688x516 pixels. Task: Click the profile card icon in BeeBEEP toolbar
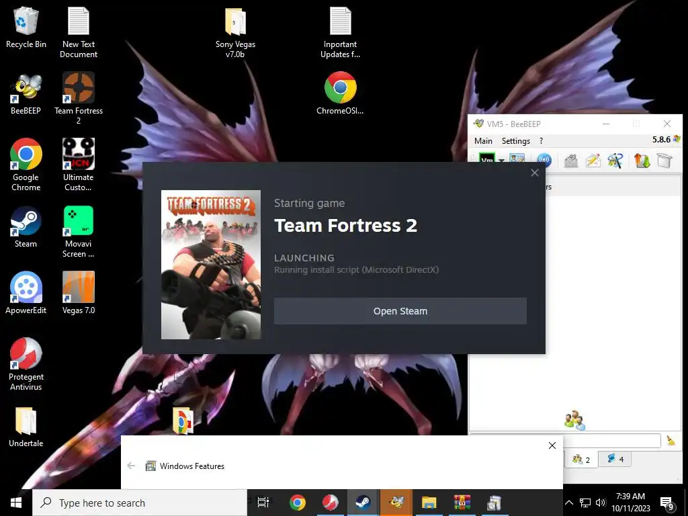(x=517, y=159)
